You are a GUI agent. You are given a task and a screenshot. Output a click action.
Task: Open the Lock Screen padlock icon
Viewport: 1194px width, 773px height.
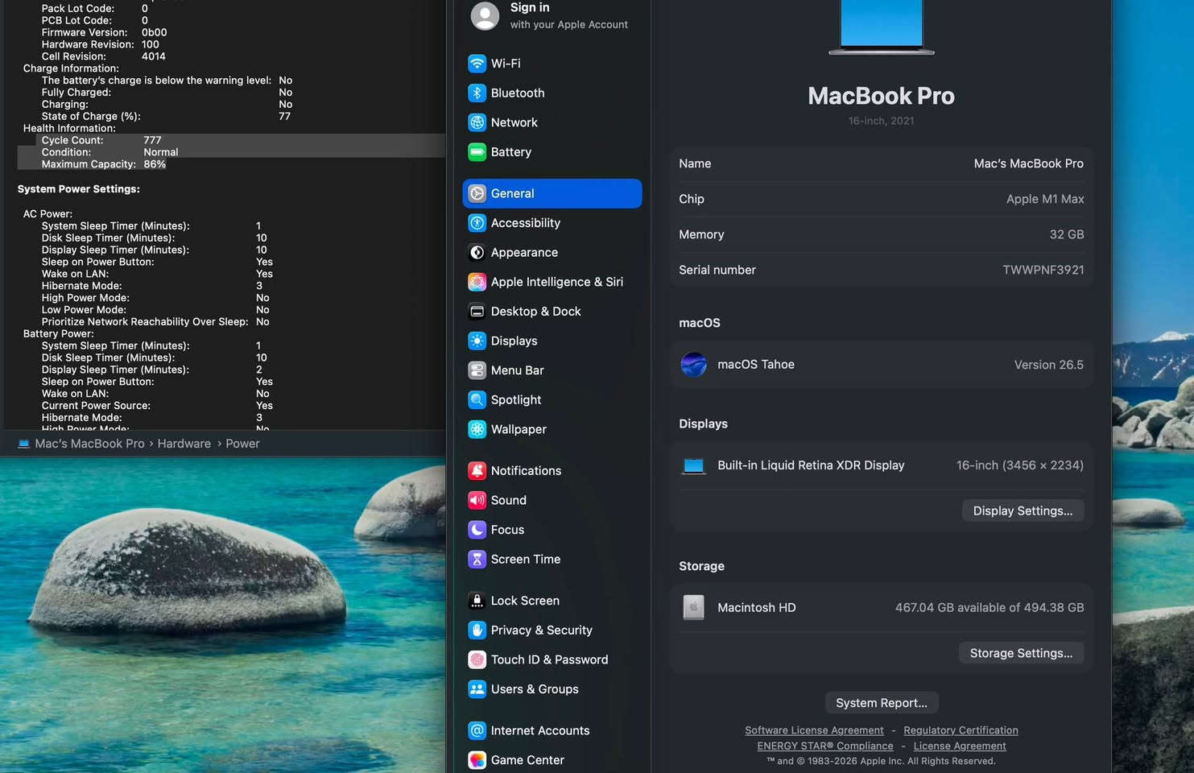pos(477,601)
